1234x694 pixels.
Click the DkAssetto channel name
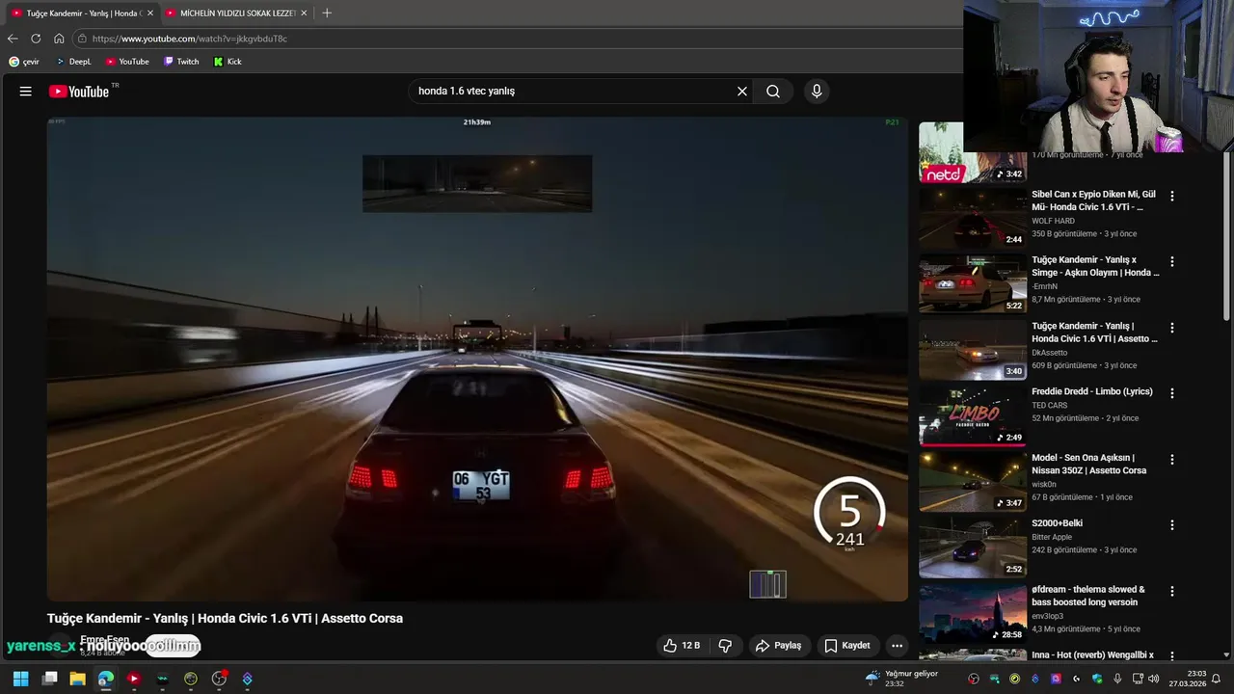point(1050,353)
